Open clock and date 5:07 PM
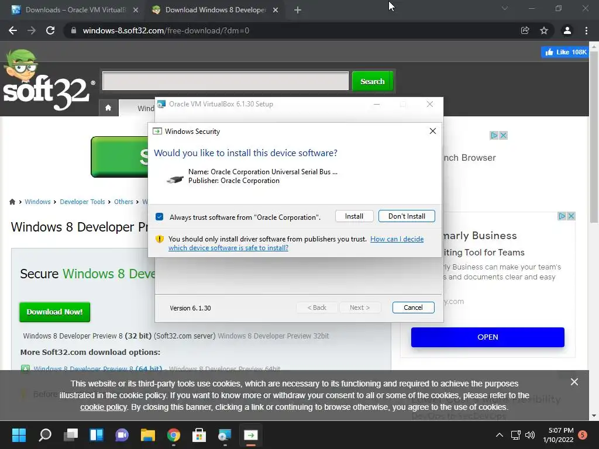This screenshot has height=449, width=599. (558, 435)
